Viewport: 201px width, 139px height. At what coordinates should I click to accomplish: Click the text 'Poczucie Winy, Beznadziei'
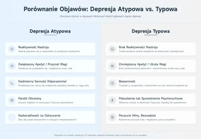coord(138,115)
